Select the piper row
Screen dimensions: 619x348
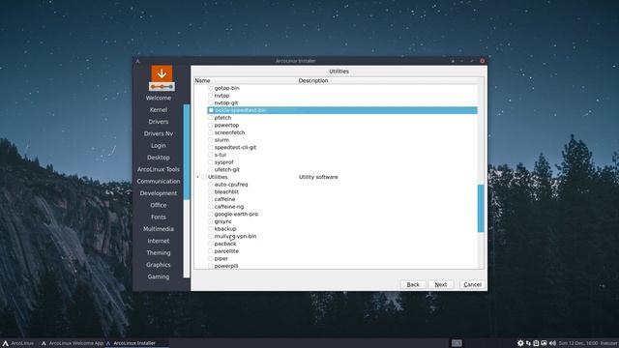(341, 258)
